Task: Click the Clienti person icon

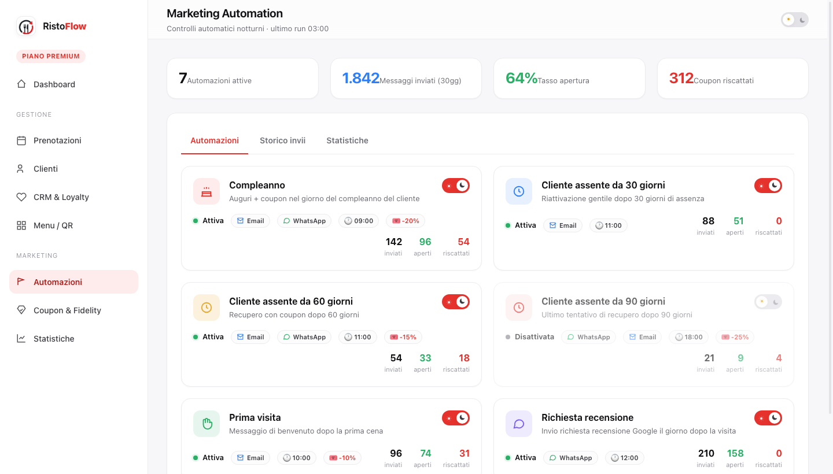Action: (21, 169)
